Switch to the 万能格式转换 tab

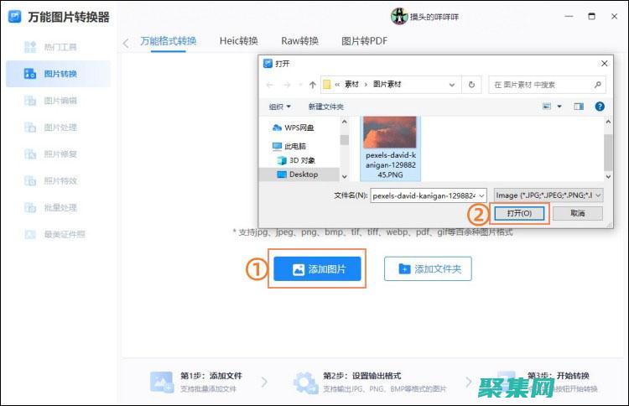pos(168,41)
